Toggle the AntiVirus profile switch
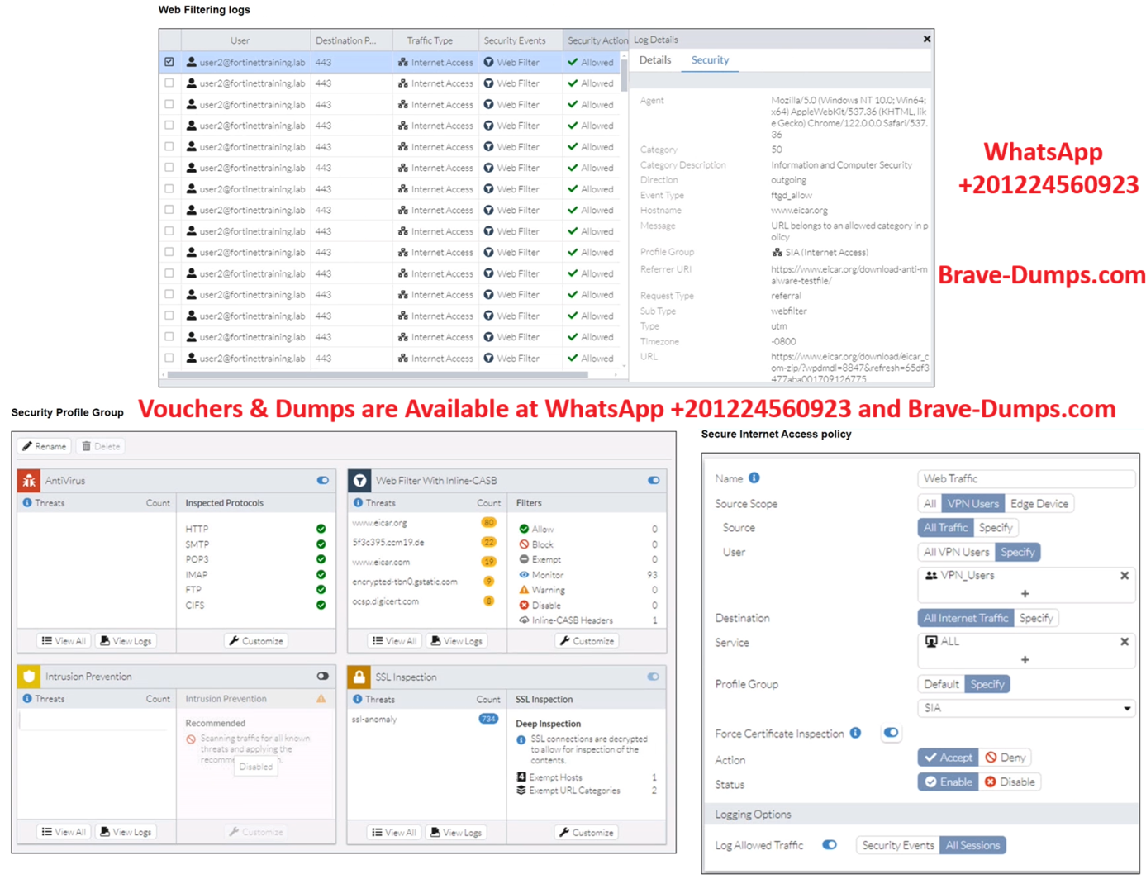This screenshot has width=1146, height=879. pos(323,480)
